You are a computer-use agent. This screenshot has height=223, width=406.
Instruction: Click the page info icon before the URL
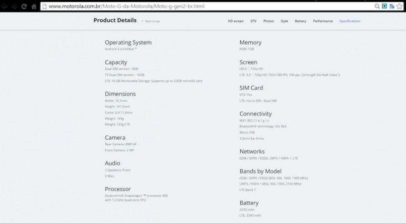[45, 6]
